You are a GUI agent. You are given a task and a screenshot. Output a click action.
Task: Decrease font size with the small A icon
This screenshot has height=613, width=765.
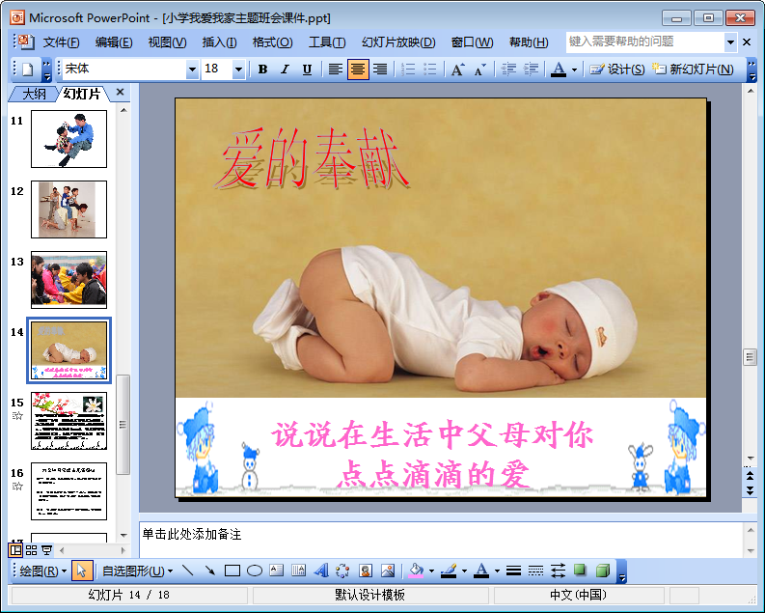click(480, 70)
